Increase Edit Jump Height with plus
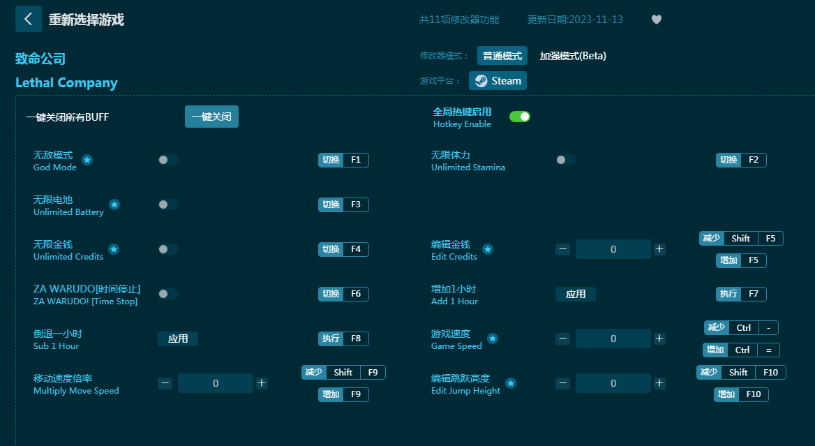 click(x=659, y=383)
